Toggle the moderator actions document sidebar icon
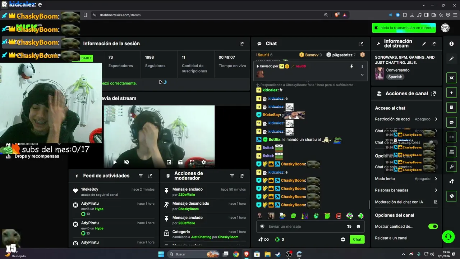This screenshot has height=259, width=460. coord(452,108)
